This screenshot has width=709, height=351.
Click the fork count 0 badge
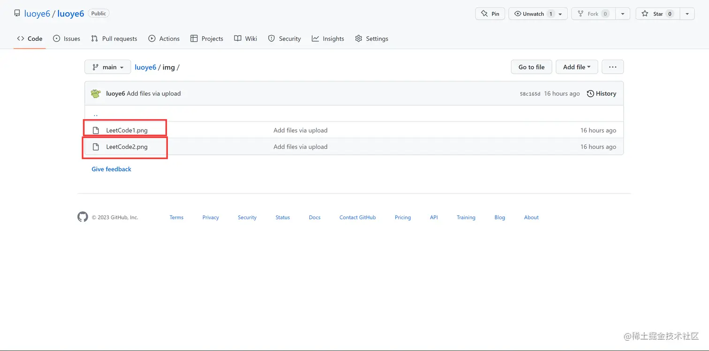pyautogui.click(x=605, y=14)
